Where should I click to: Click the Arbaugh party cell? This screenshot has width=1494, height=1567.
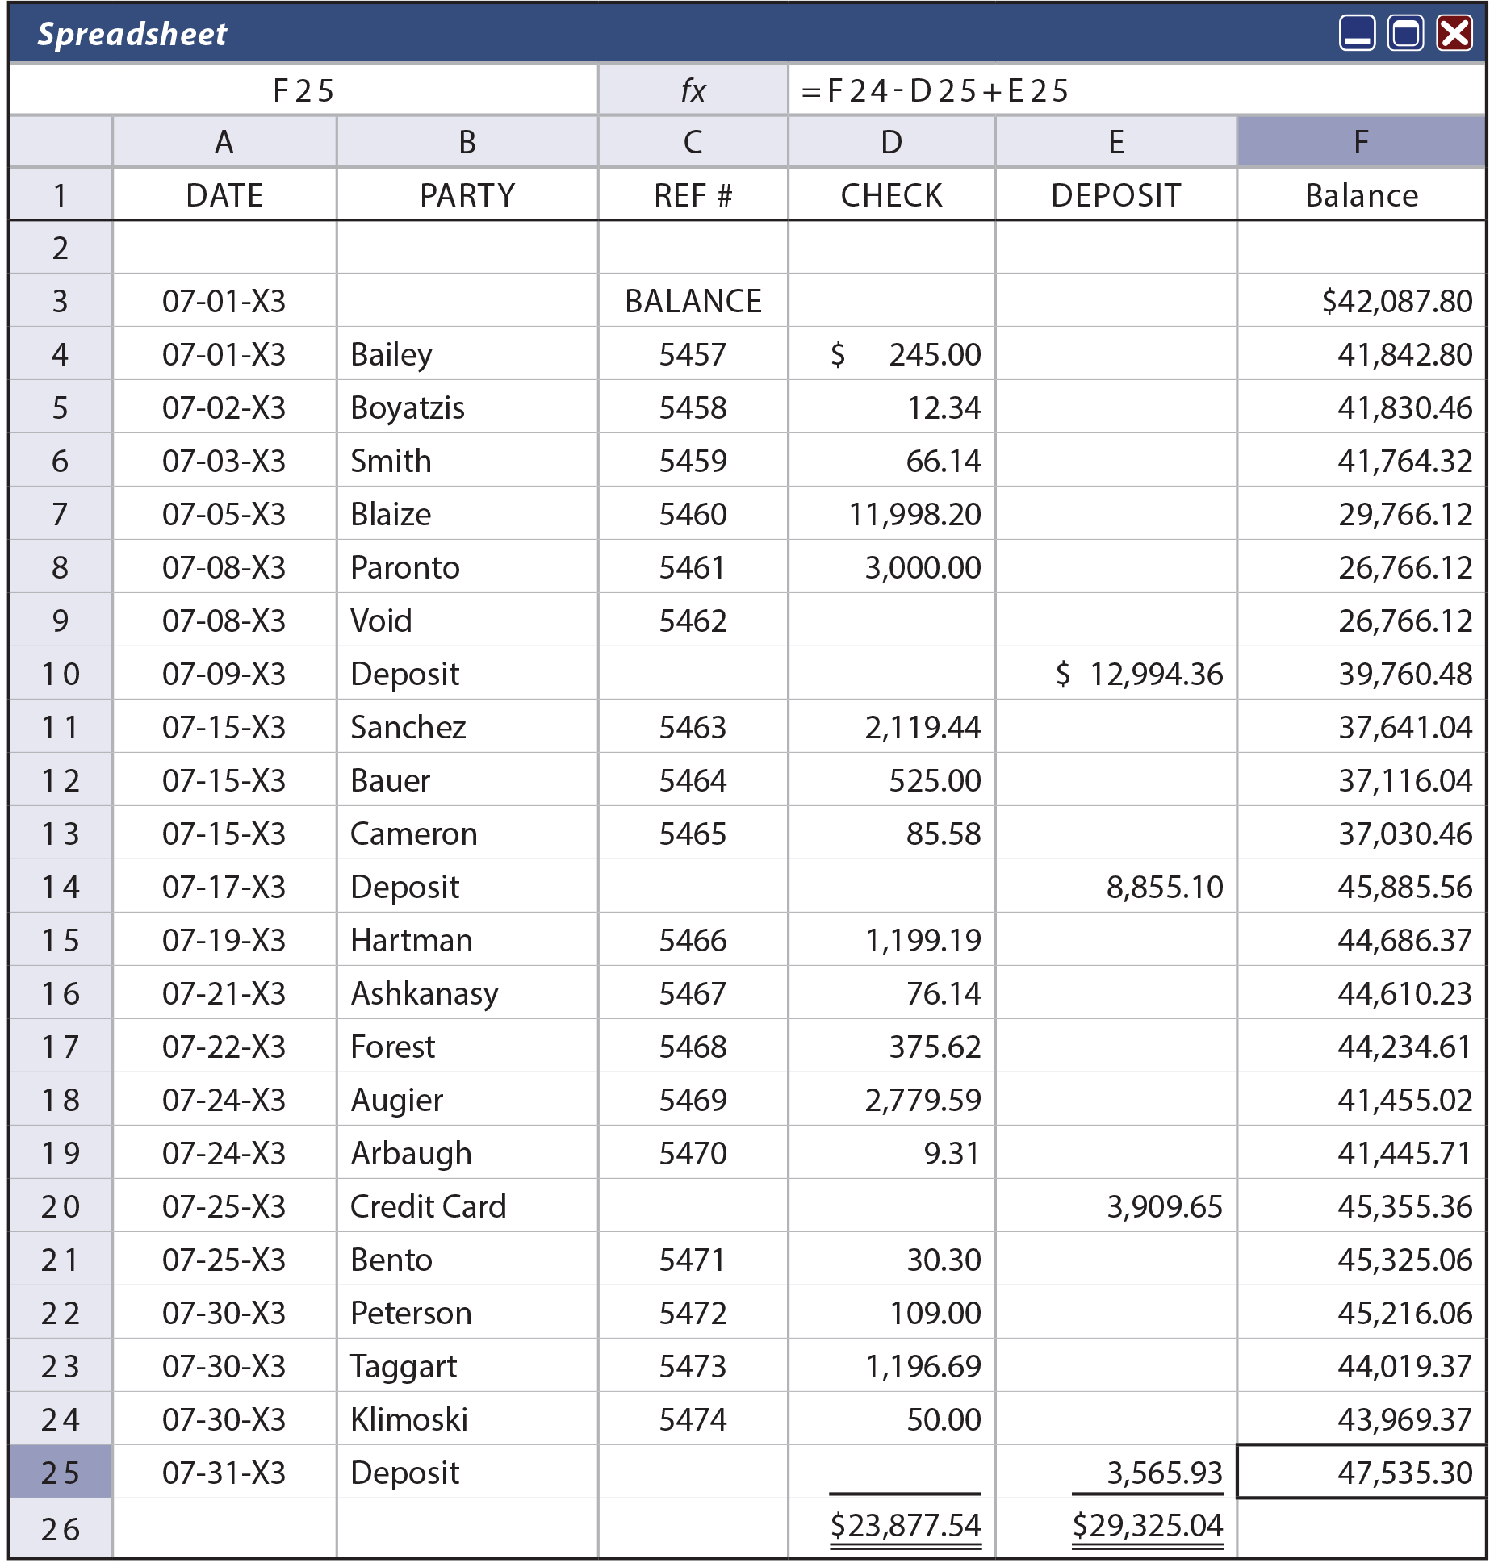(x=467, y=1152)
